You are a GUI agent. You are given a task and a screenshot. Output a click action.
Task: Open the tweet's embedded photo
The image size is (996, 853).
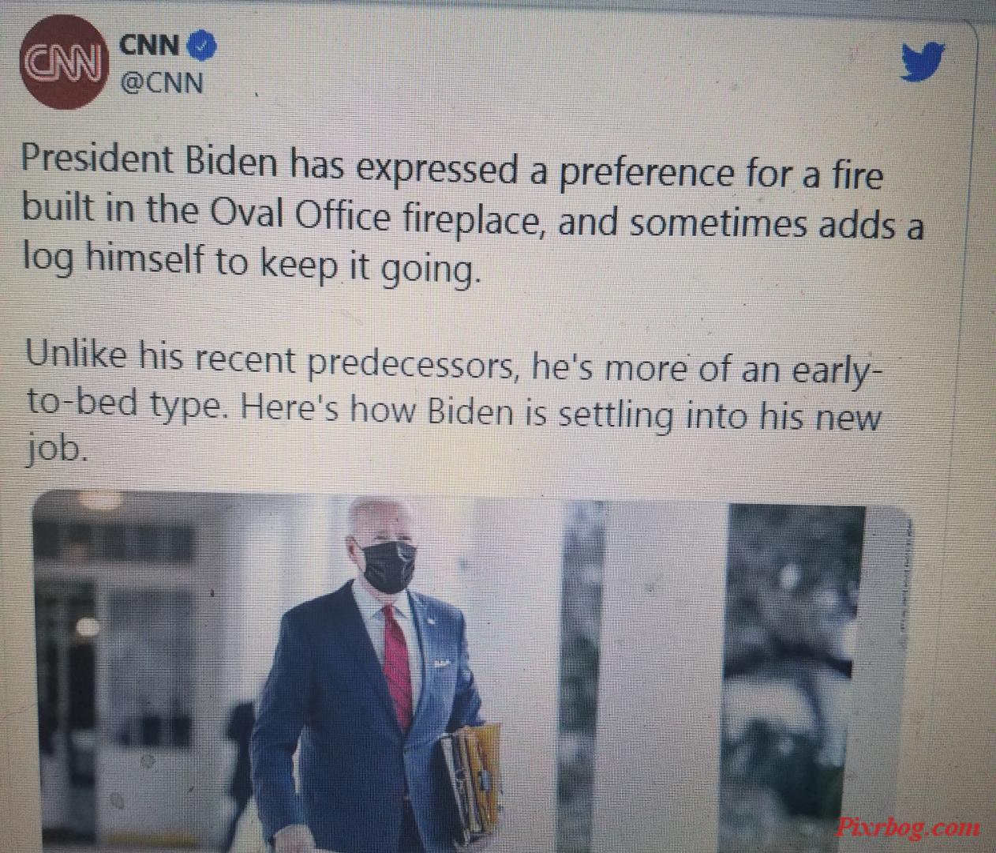coord(471,671)
